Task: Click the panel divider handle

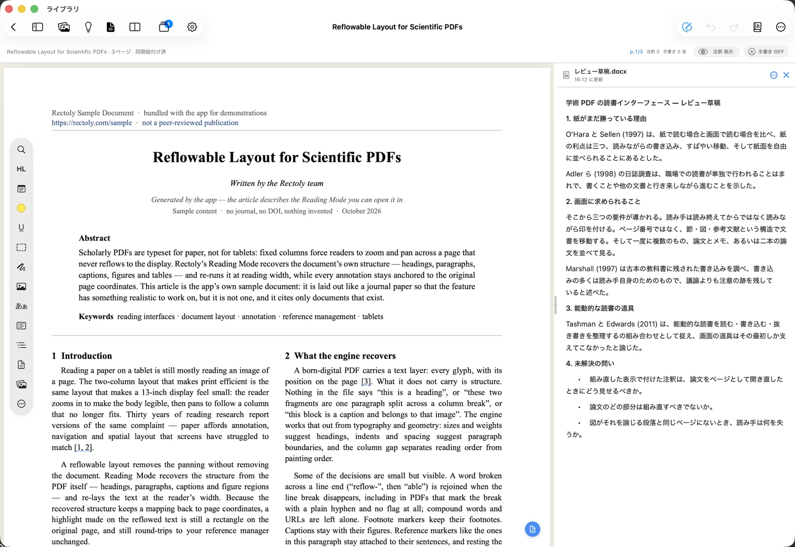Action: click(x=555, y=305)
